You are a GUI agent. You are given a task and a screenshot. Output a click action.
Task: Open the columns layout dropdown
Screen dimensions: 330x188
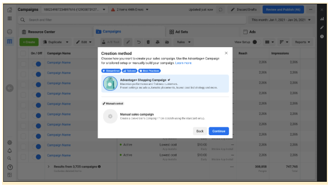(x=269, y=42)
